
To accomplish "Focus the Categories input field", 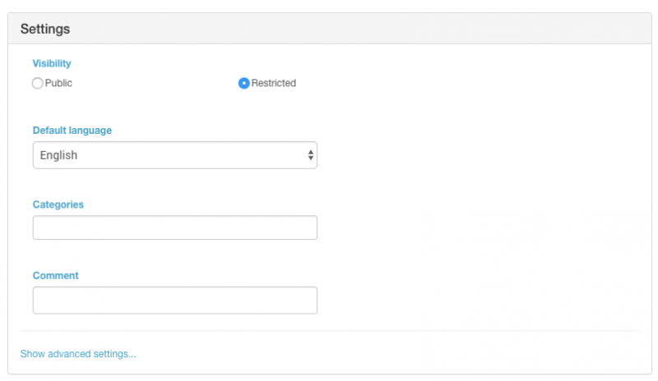I will [x=175, y=227].
